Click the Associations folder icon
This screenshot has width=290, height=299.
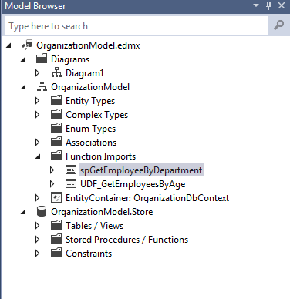56,142
